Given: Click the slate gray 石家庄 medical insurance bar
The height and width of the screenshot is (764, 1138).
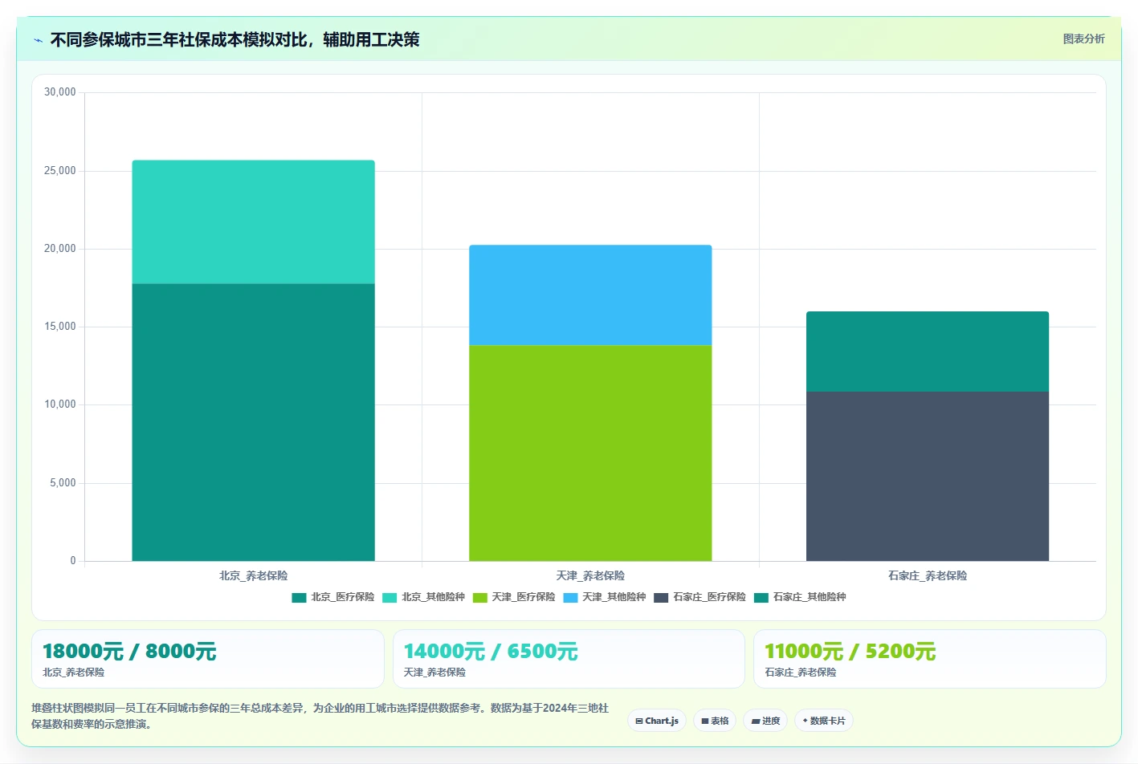Looking at the screenshot, I should click(928, 476).
